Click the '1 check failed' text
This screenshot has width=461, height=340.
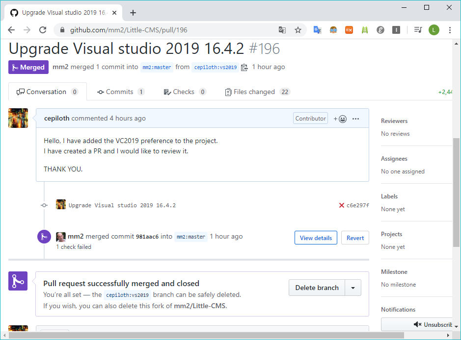74,247
